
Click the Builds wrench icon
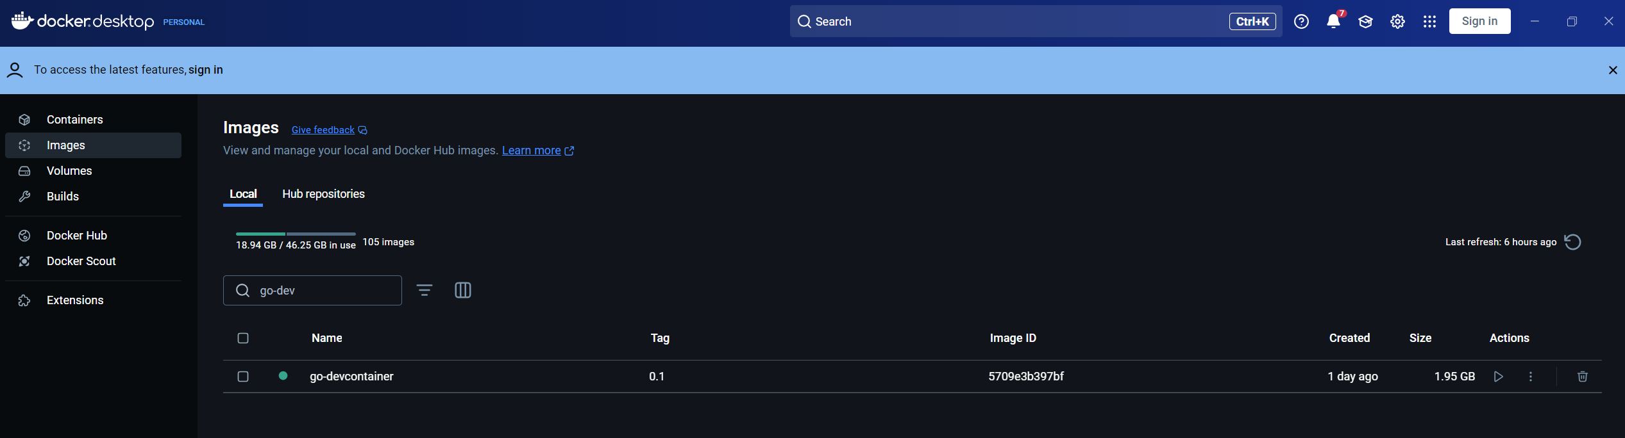[x=24, y=197]
